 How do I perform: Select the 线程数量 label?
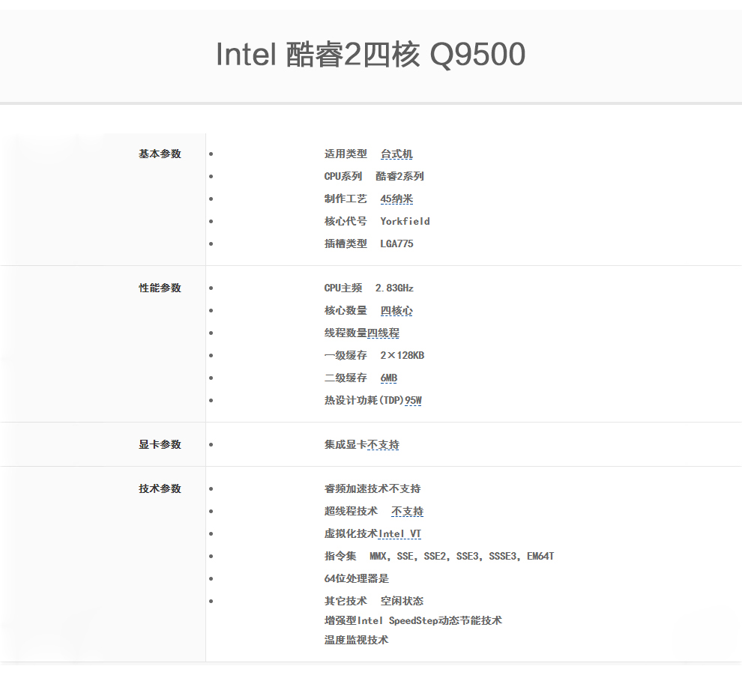click(346, 333)
